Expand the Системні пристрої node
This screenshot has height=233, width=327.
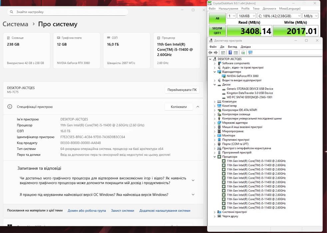[x=214, y=212]
